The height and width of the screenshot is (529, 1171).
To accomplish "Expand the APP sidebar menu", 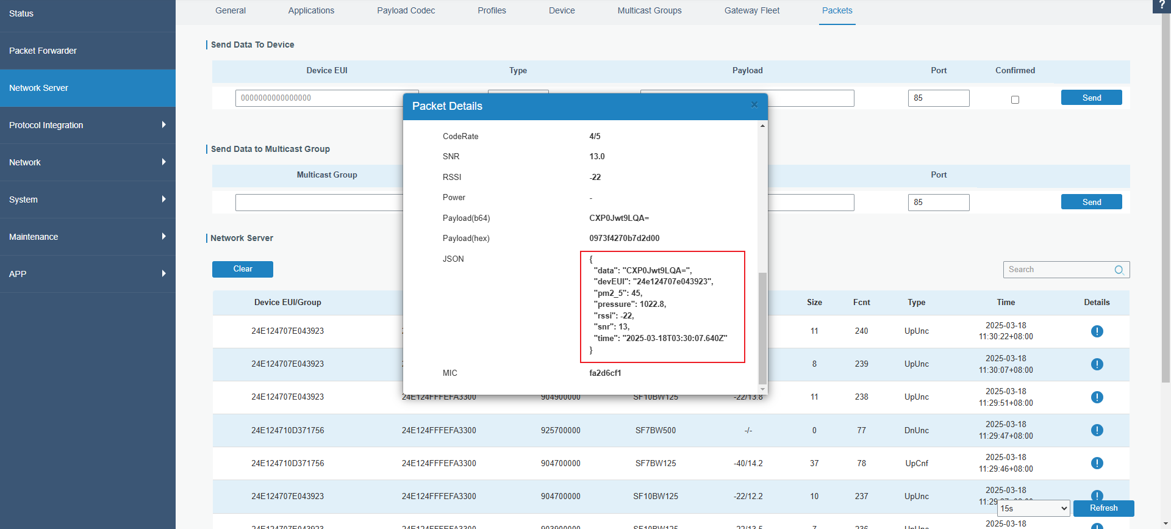I will coord(88,274).
